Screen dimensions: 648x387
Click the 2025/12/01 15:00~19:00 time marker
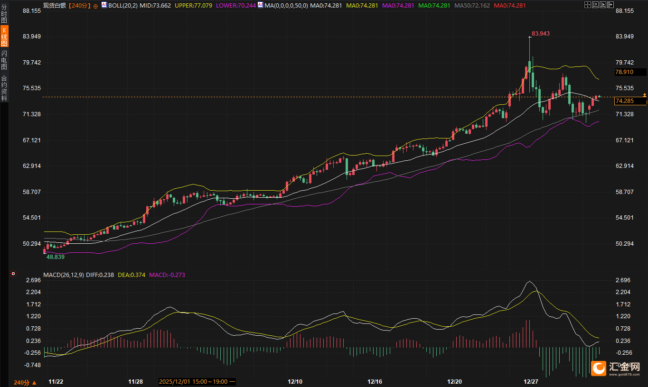197,381
